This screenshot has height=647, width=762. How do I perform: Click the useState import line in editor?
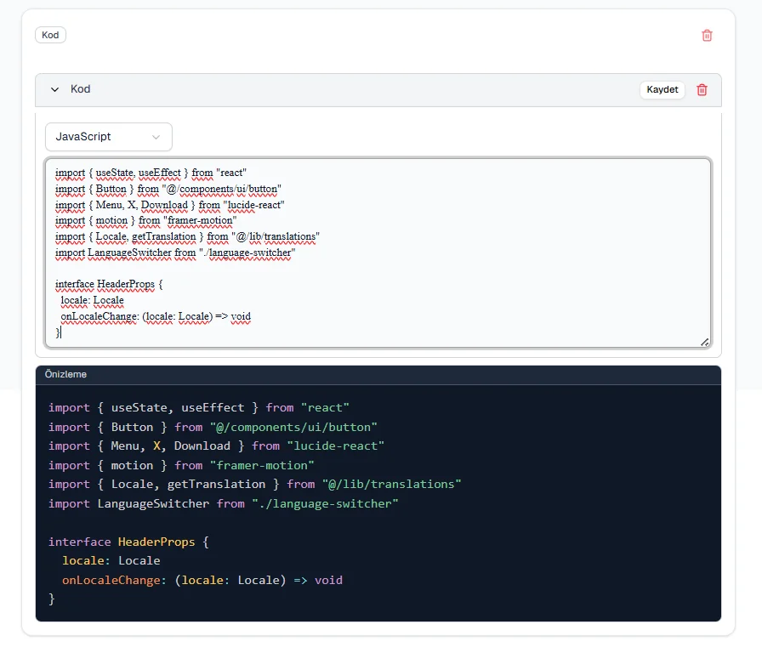pyautogui.click(x=151, y=173)
